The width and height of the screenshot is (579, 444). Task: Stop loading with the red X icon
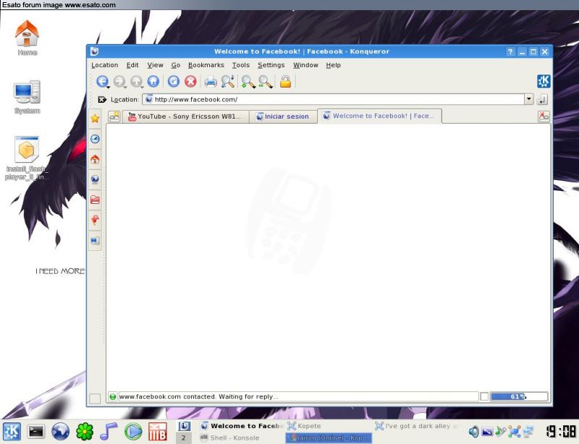(190, 82)
